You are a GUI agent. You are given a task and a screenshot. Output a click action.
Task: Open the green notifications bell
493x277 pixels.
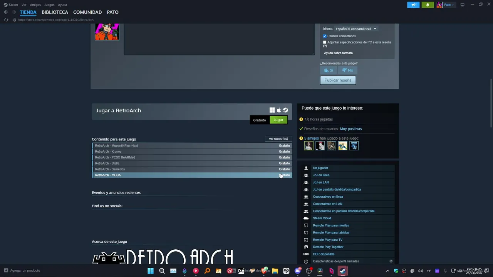[428, 5]
